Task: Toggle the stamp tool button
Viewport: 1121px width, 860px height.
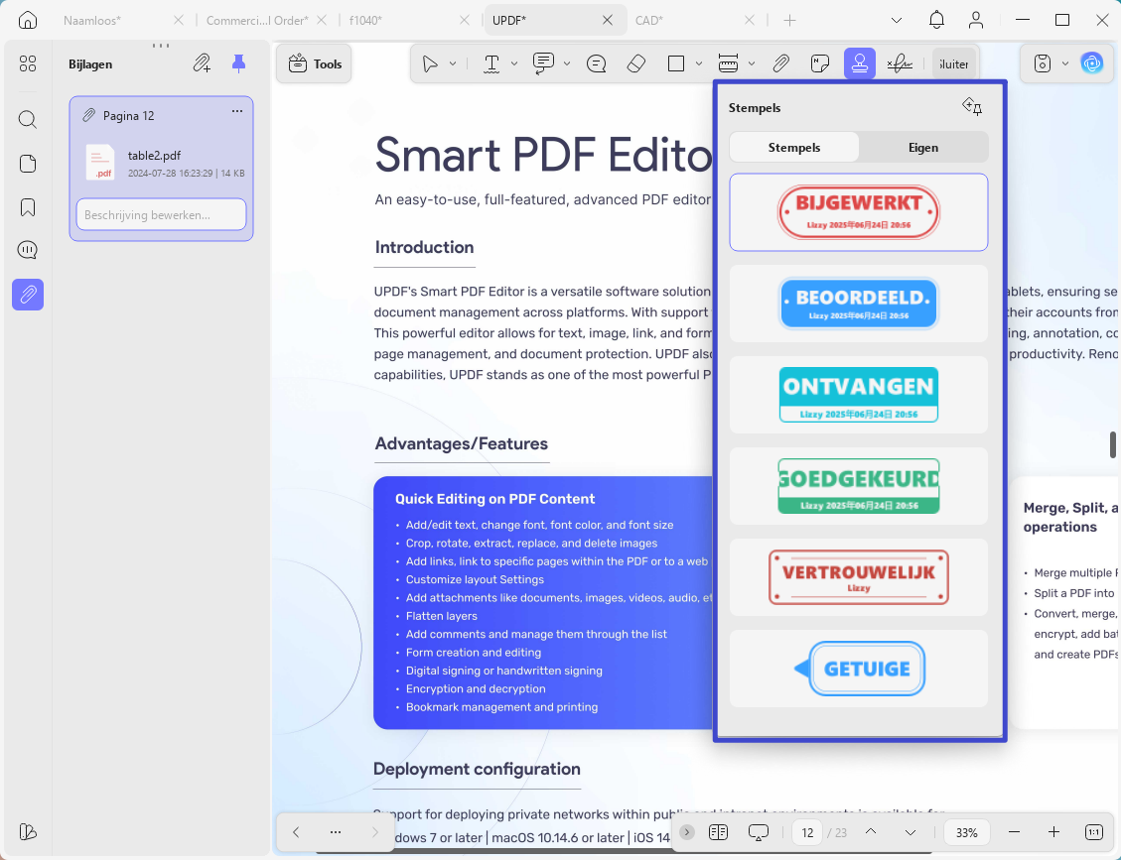Action: coord(859,63)
